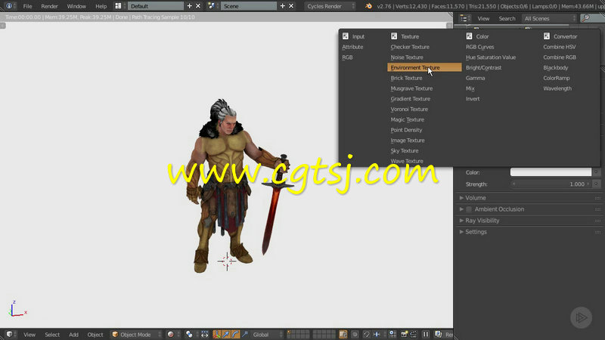Open the Cycles Render engine dropdown
605x340 pixels.
330,6
